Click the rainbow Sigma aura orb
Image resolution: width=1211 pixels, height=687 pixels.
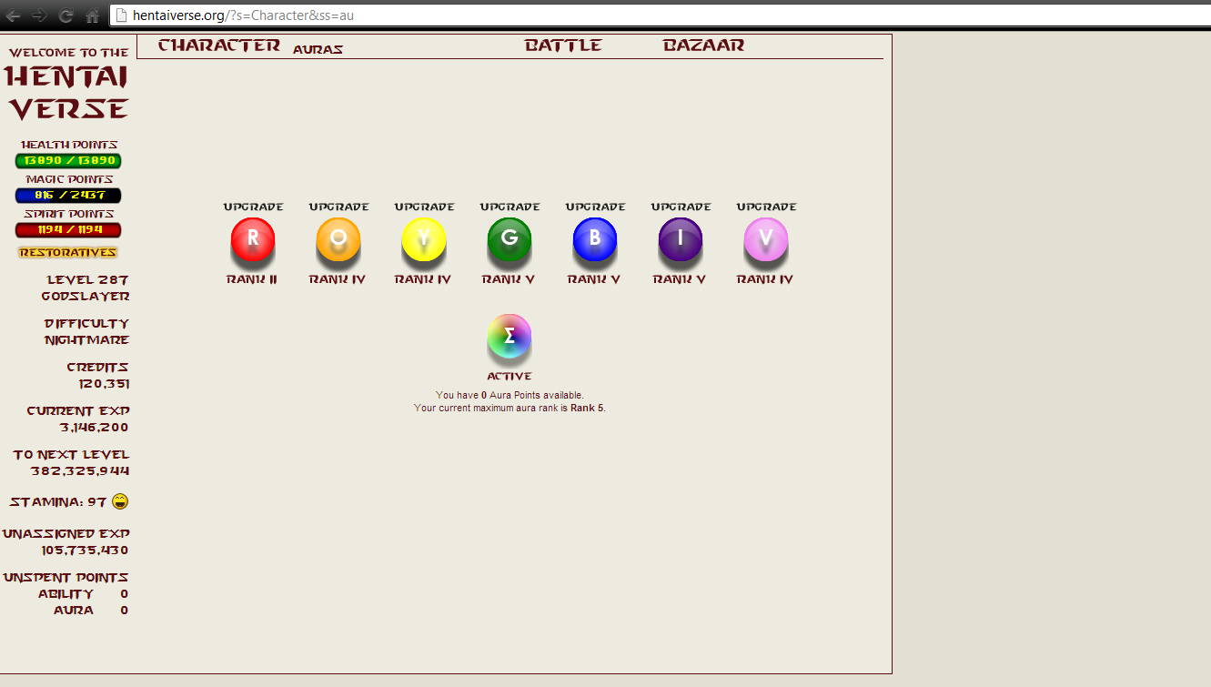[x=510, y=337]
